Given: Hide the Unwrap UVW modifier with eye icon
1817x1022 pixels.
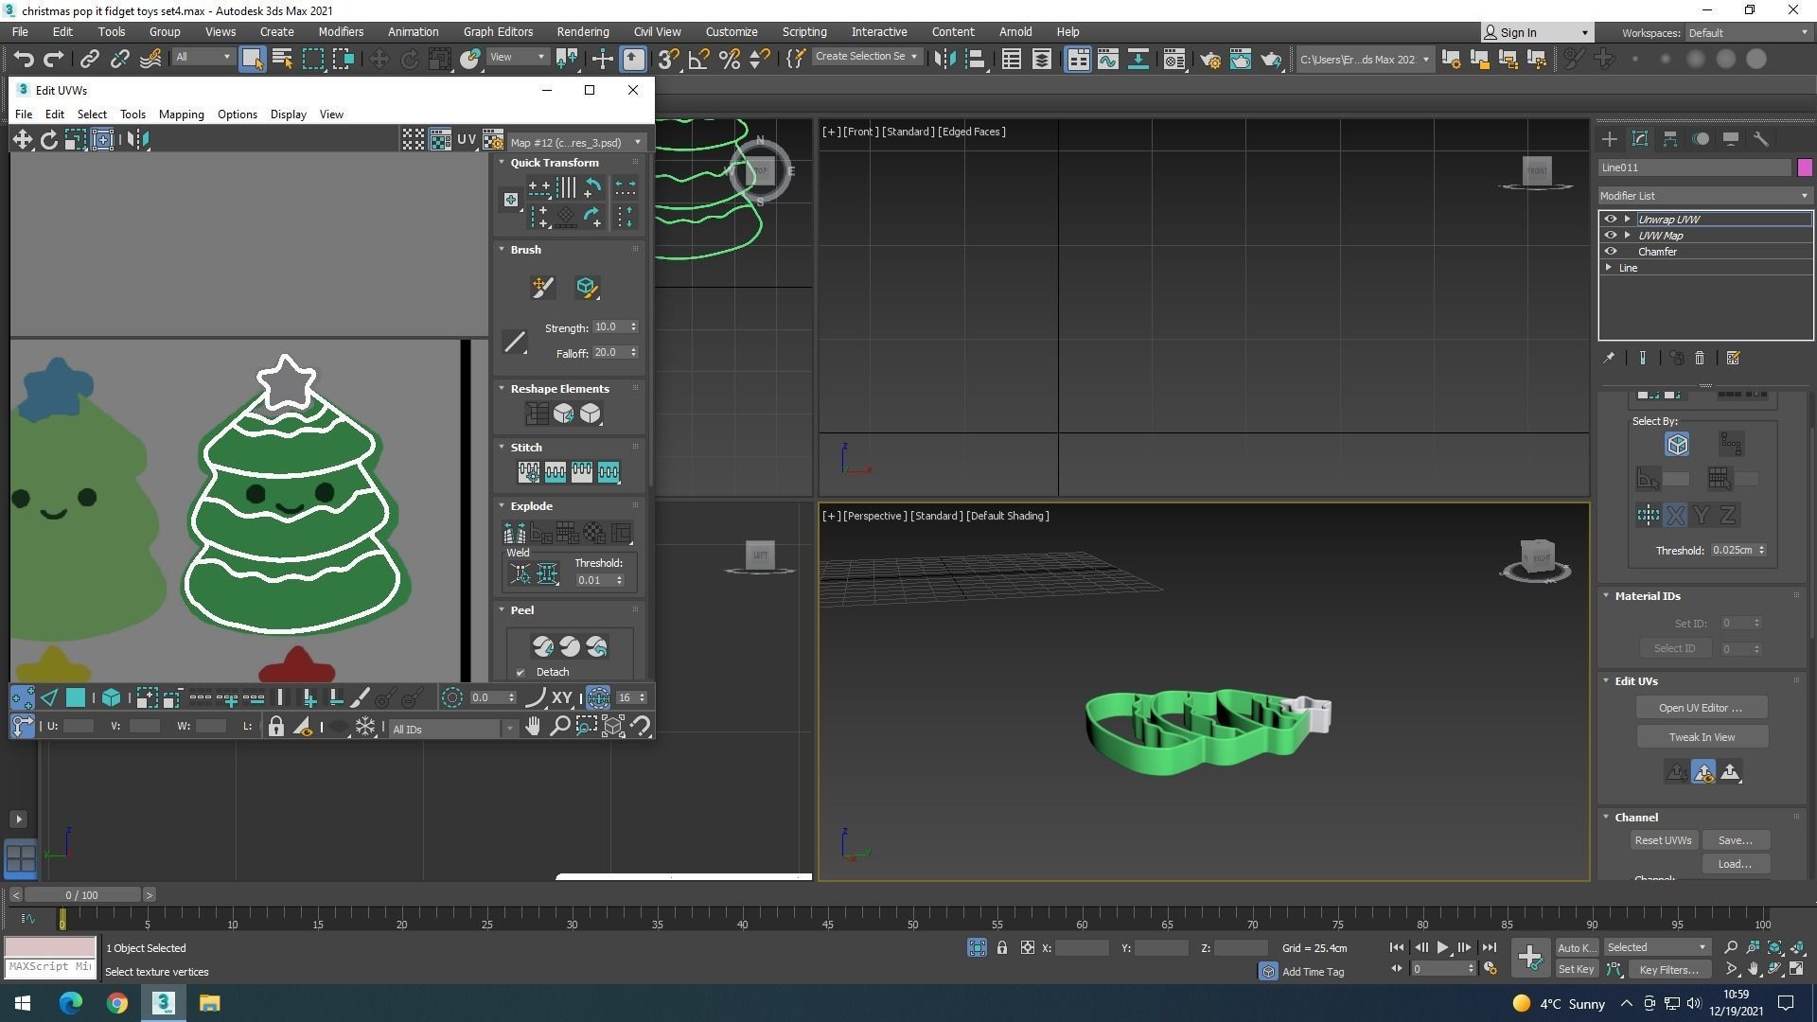Looking at the screenshot, I should (x=1610, y=220).
